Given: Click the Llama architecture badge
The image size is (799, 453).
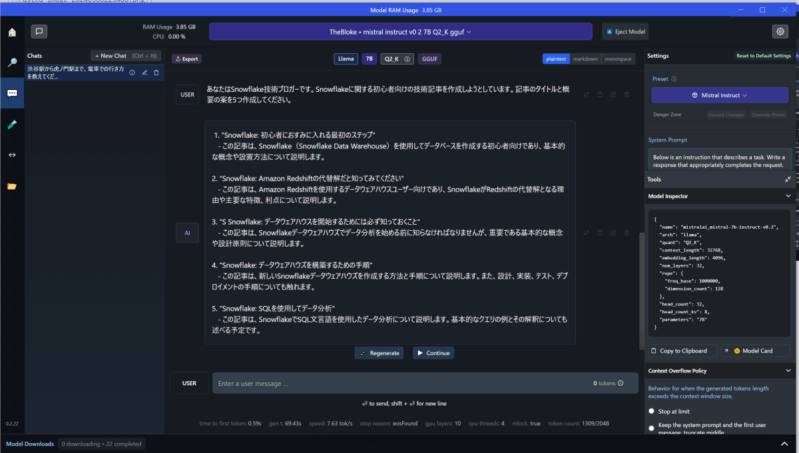Looking at the screenshot, I should point(346,59).
